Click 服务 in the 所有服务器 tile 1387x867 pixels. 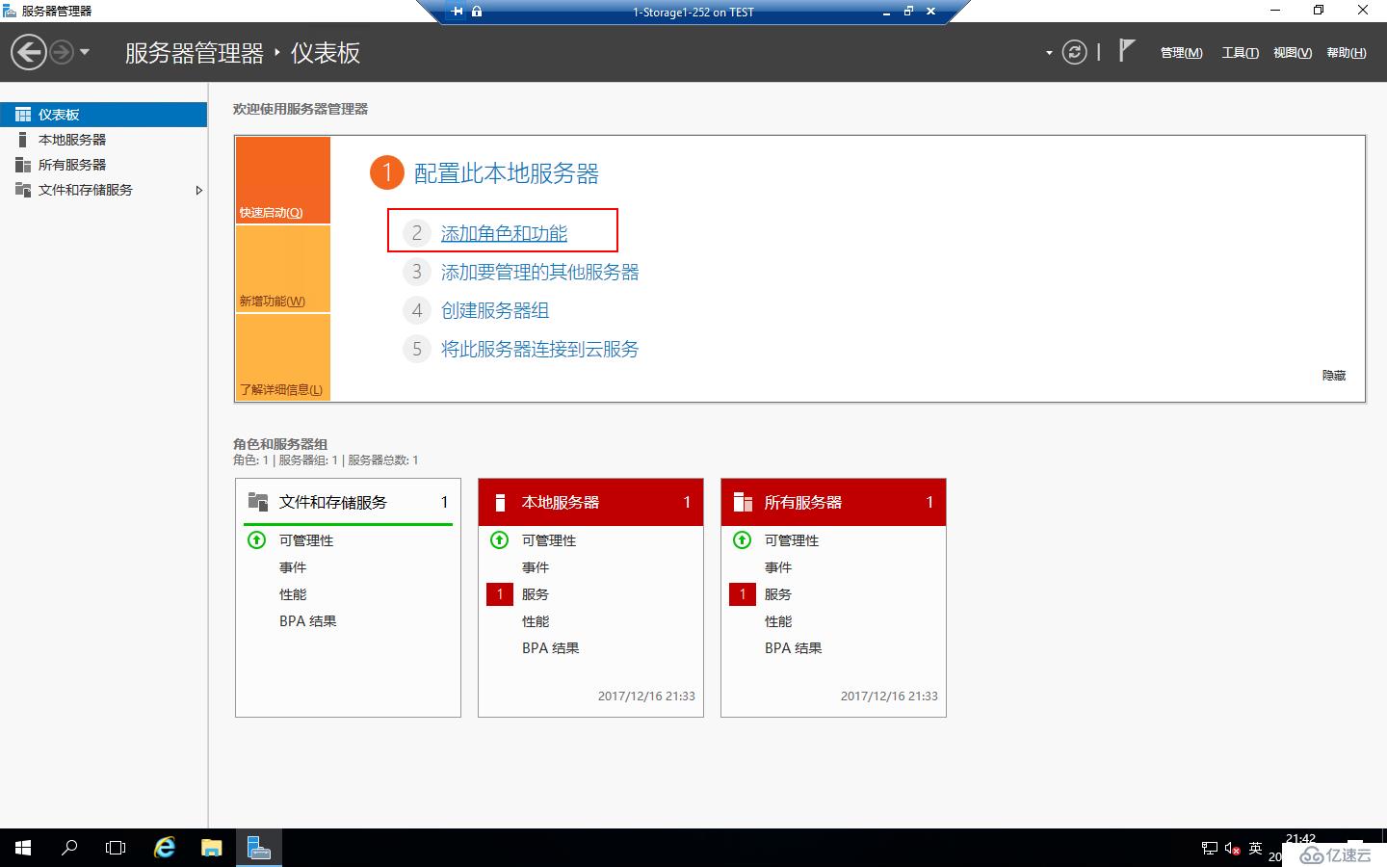(x=778, y=594)
